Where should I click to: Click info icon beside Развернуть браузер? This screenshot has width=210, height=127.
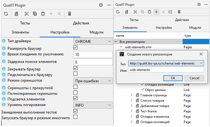click(4, 48)
